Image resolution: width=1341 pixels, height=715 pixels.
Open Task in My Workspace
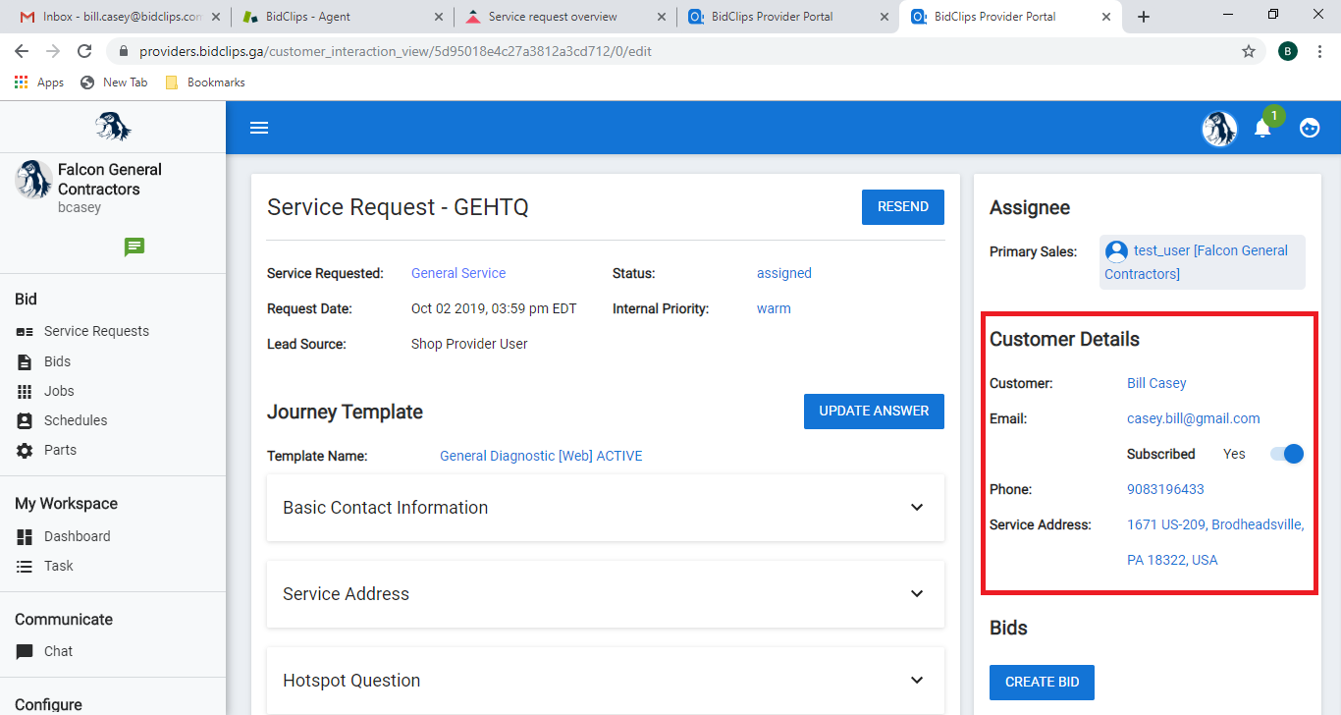pos(59,566)
